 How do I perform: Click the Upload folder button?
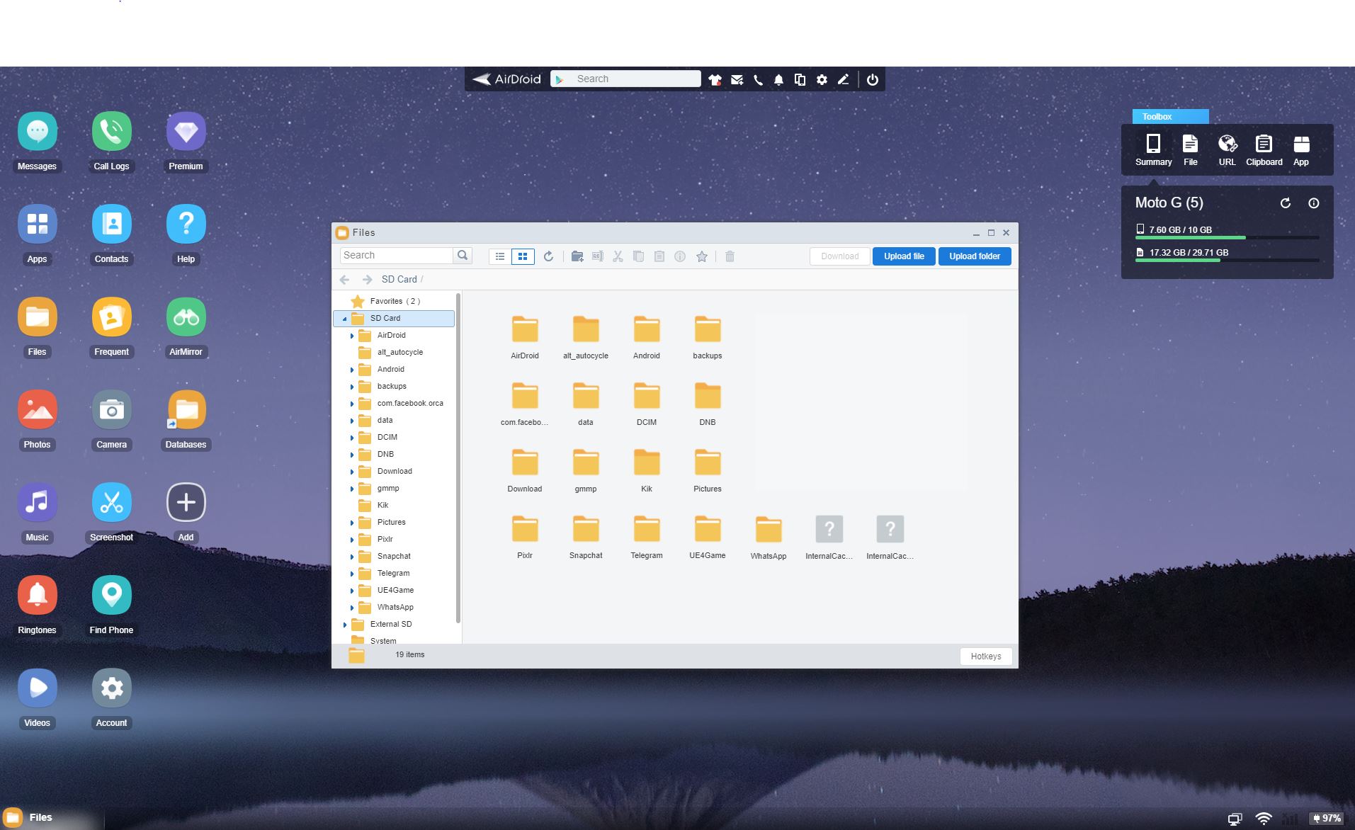tap(975, 256)
